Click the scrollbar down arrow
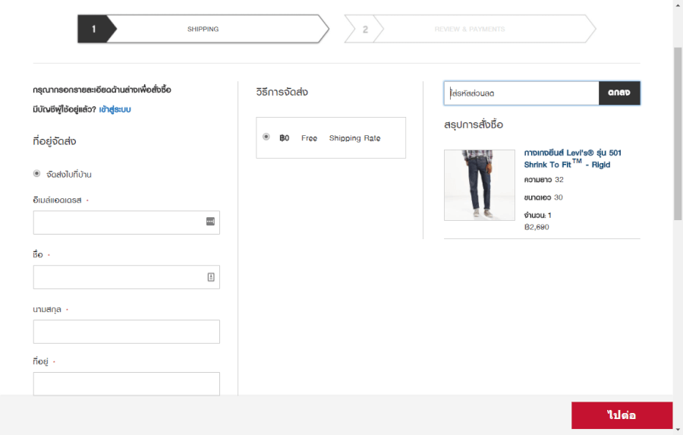Image resolution: width=683 pixels, height=435 pixels. click(x=678, y=430)
